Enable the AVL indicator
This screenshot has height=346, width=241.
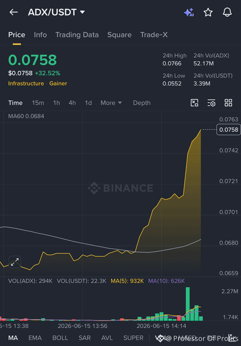click(107, 338)
